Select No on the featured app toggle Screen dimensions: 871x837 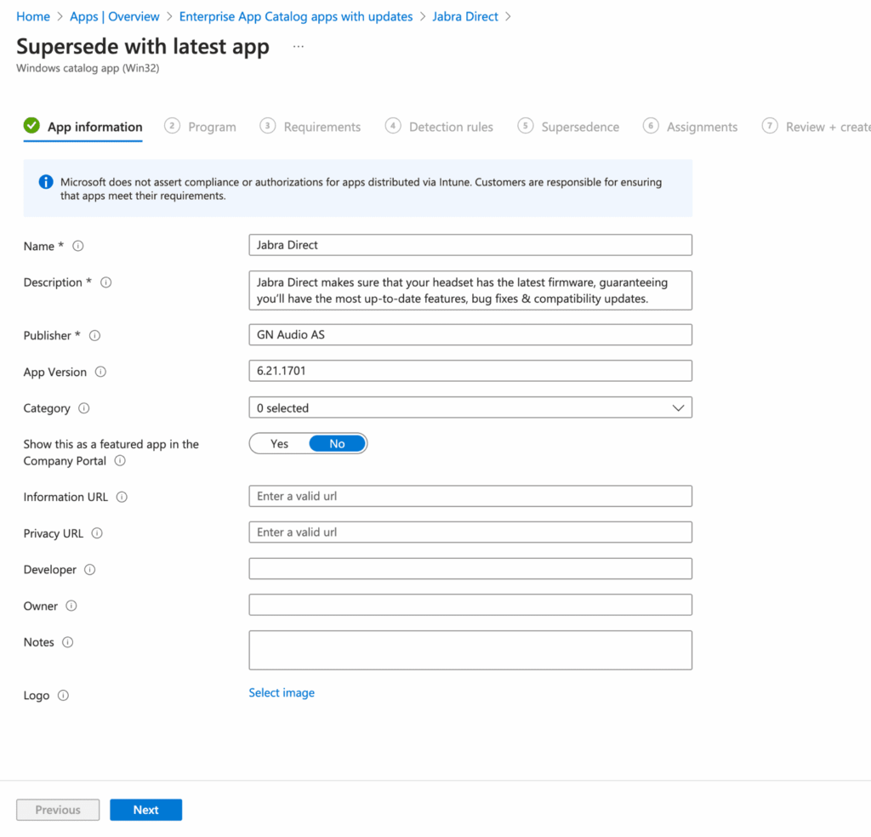[x=337, y=444]
